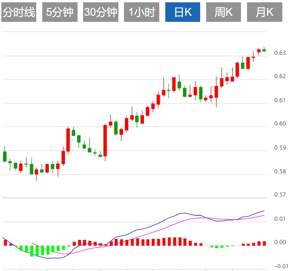Select the 5分钟 interval tab
The width and height of the screenshot is (293, 271).
coord(60,12)
